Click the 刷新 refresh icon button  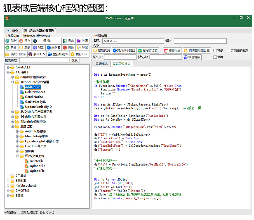11,41
